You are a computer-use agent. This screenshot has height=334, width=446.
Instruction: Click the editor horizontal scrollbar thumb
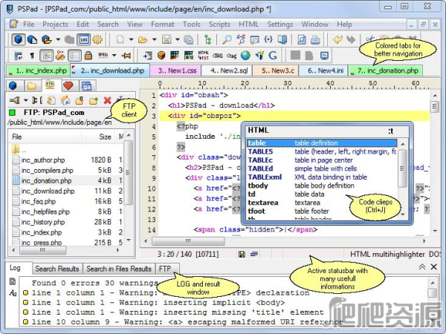tap(188, 241)
